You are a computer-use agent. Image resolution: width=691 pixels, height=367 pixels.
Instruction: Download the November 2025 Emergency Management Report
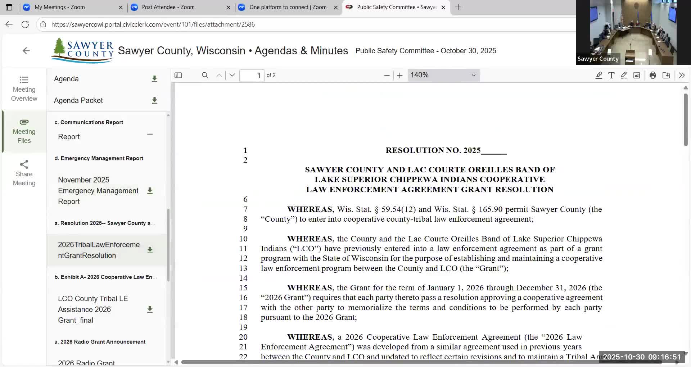[x=150, y=191]
